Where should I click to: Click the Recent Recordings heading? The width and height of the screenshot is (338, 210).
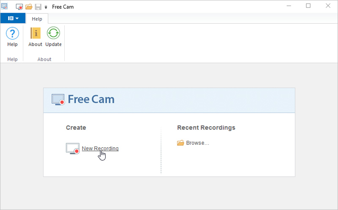(x=206, y=128)
